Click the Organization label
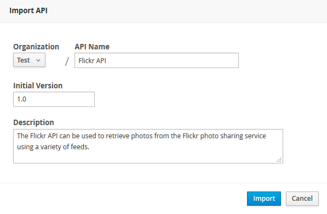This screenshot has width=327, height=214. point(36,47)
